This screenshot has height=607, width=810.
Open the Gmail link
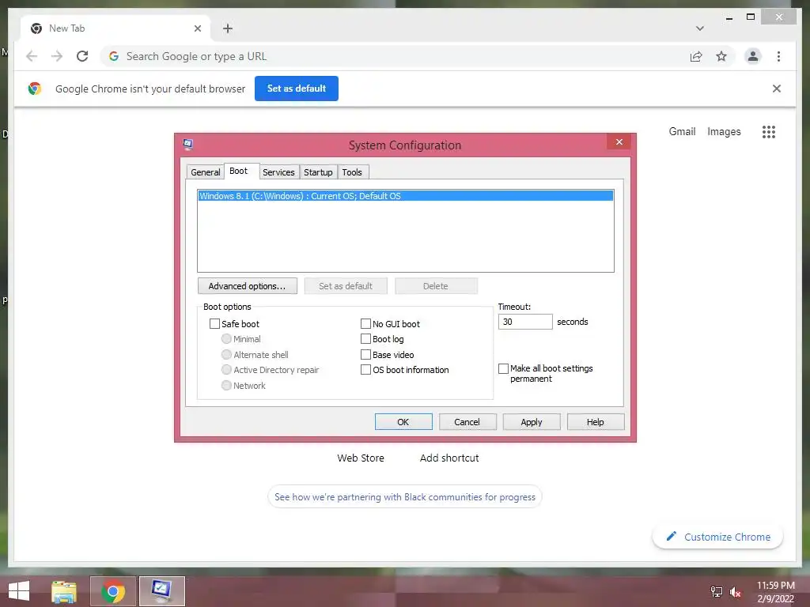point(683,132)
